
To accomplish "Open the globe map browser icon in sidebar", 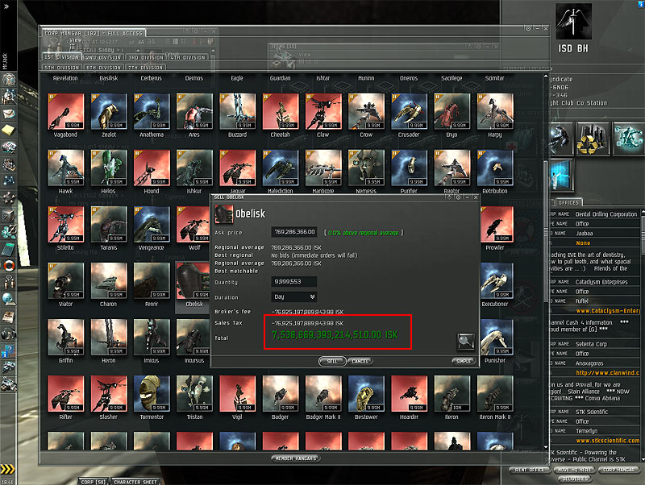I will [x=9, y=299].
